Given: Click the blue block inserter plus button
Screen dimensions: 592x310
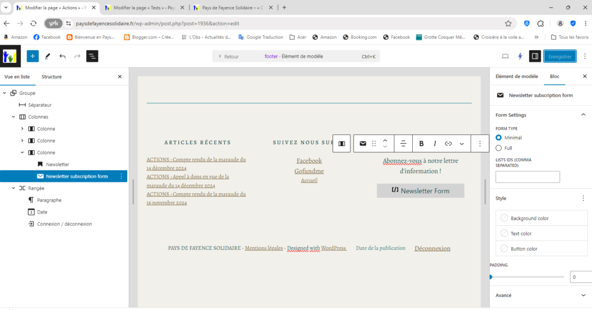Looking at the screenshot, I should click(x=32, y=57).
